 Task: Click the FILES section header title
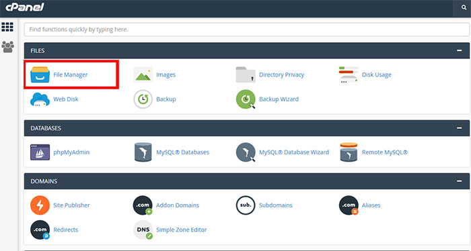click(38, 50)
